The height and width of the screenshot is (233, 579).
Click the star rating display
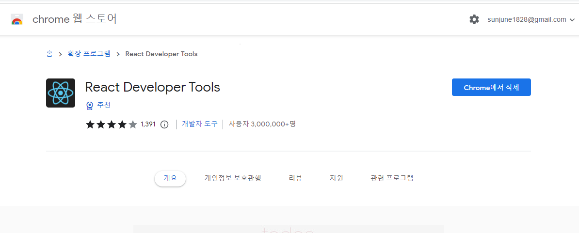(x=112, y=124)
